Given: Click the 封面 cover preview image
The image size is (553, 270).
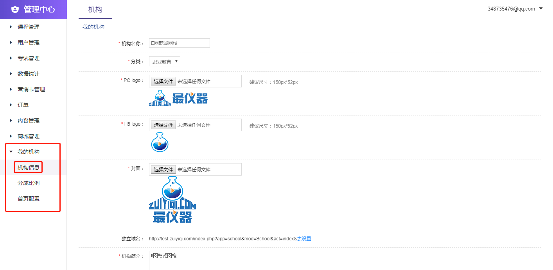Looking at the screenshot, I should (x=172, y=199).
